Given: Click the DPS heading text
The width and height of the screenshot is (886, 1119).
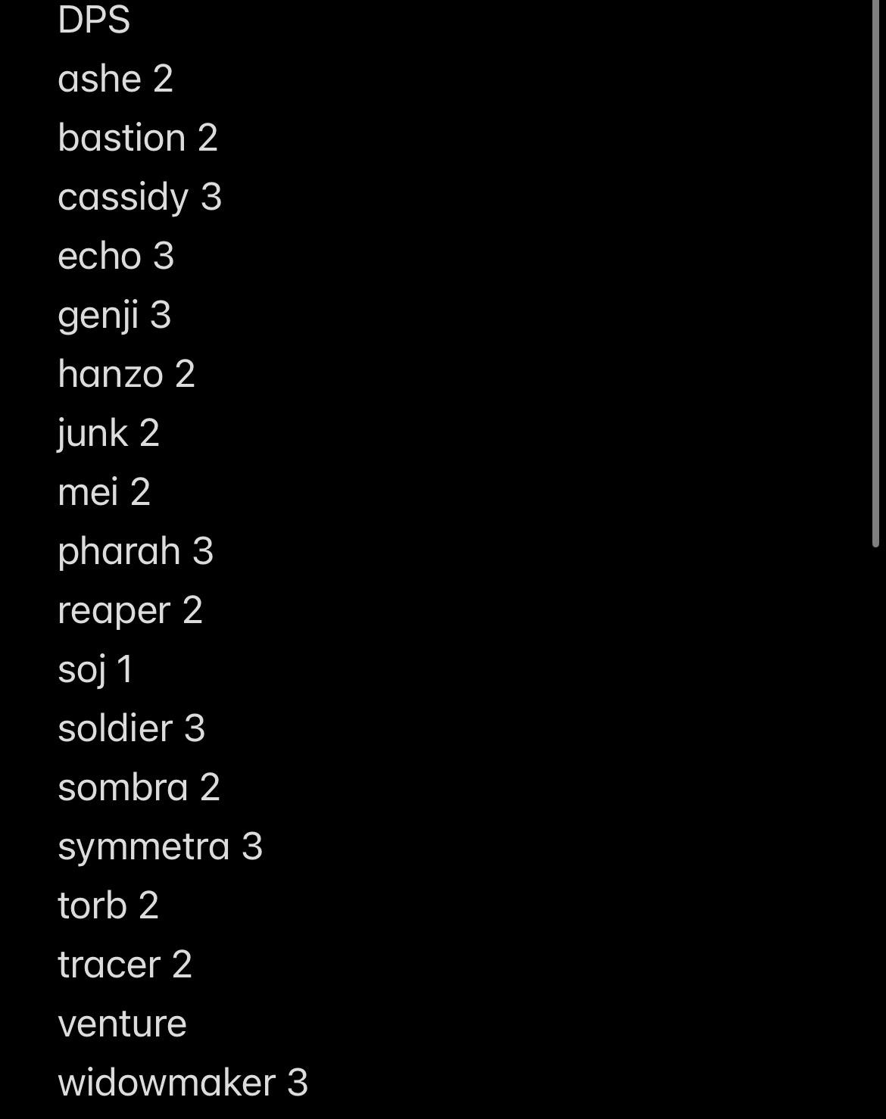Looking at the screenshot, I should (94, 20).
